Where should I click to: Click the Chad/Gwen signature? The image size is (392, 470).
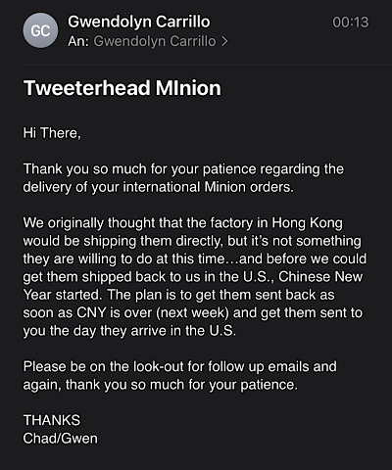pos(60,439)
